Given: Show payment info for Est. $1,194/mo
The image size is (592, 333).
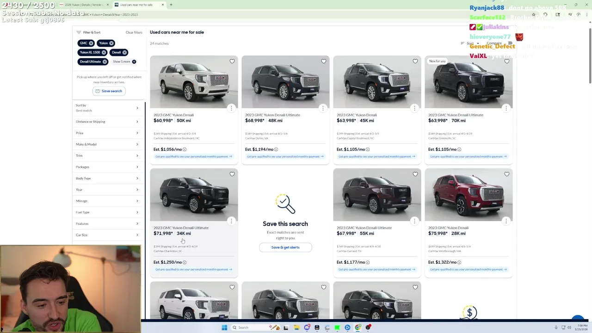Looking at the screenshot, I should [276, 149].
